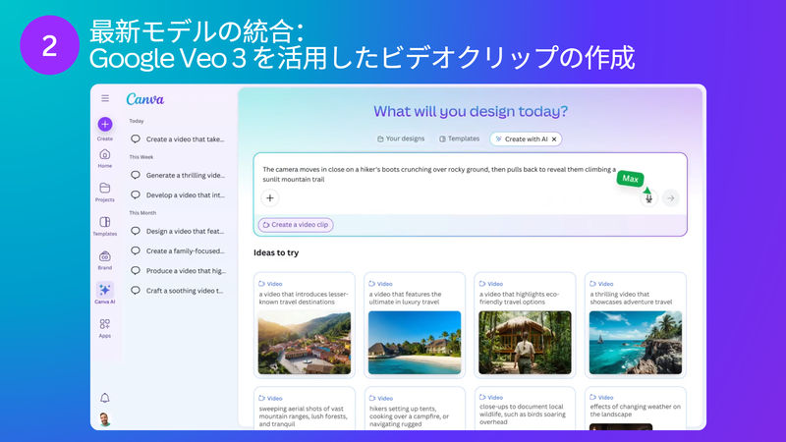Open chat 'Create a video that take...'
Viewport: 786px width, 442px height.
[178, 139]
